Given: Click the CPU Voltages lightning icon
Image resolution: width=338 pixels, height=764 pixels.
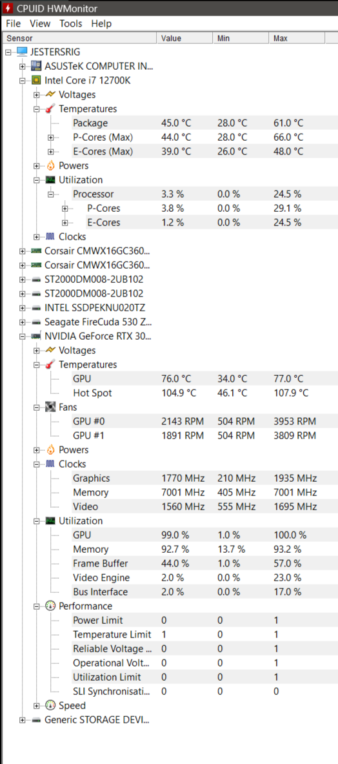Looking at the screenshot, I should [50, 94].
